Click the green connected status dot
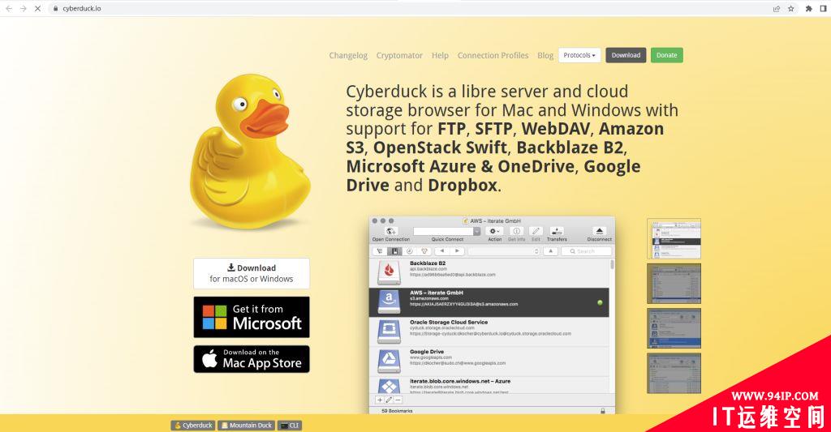The image size is (831, 432). (x=600, y=303)
